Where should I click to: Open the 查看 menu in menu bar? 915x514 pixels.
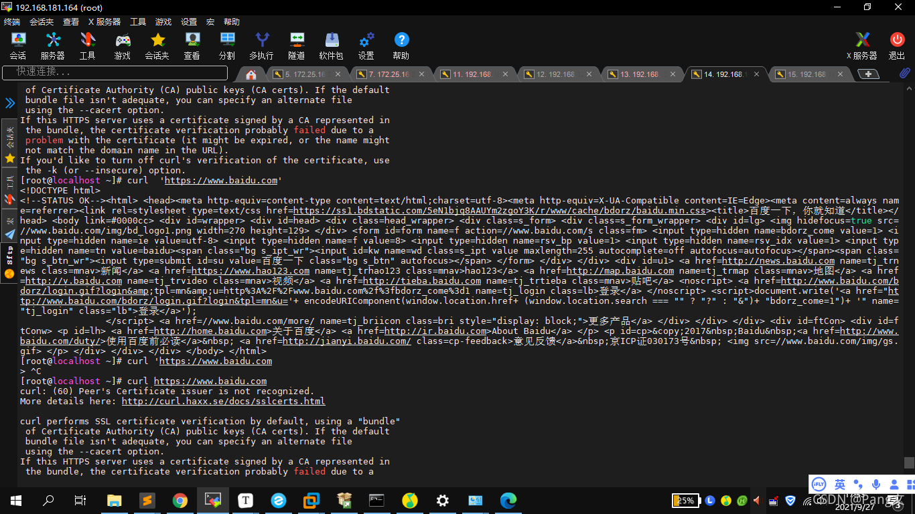point(71,21)
